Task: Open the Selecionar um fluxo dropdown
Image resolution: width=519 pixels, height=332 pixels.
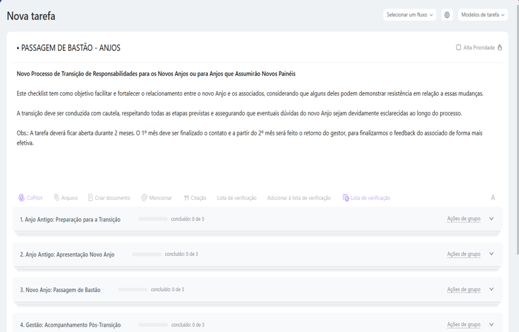Action: [409, 15]
